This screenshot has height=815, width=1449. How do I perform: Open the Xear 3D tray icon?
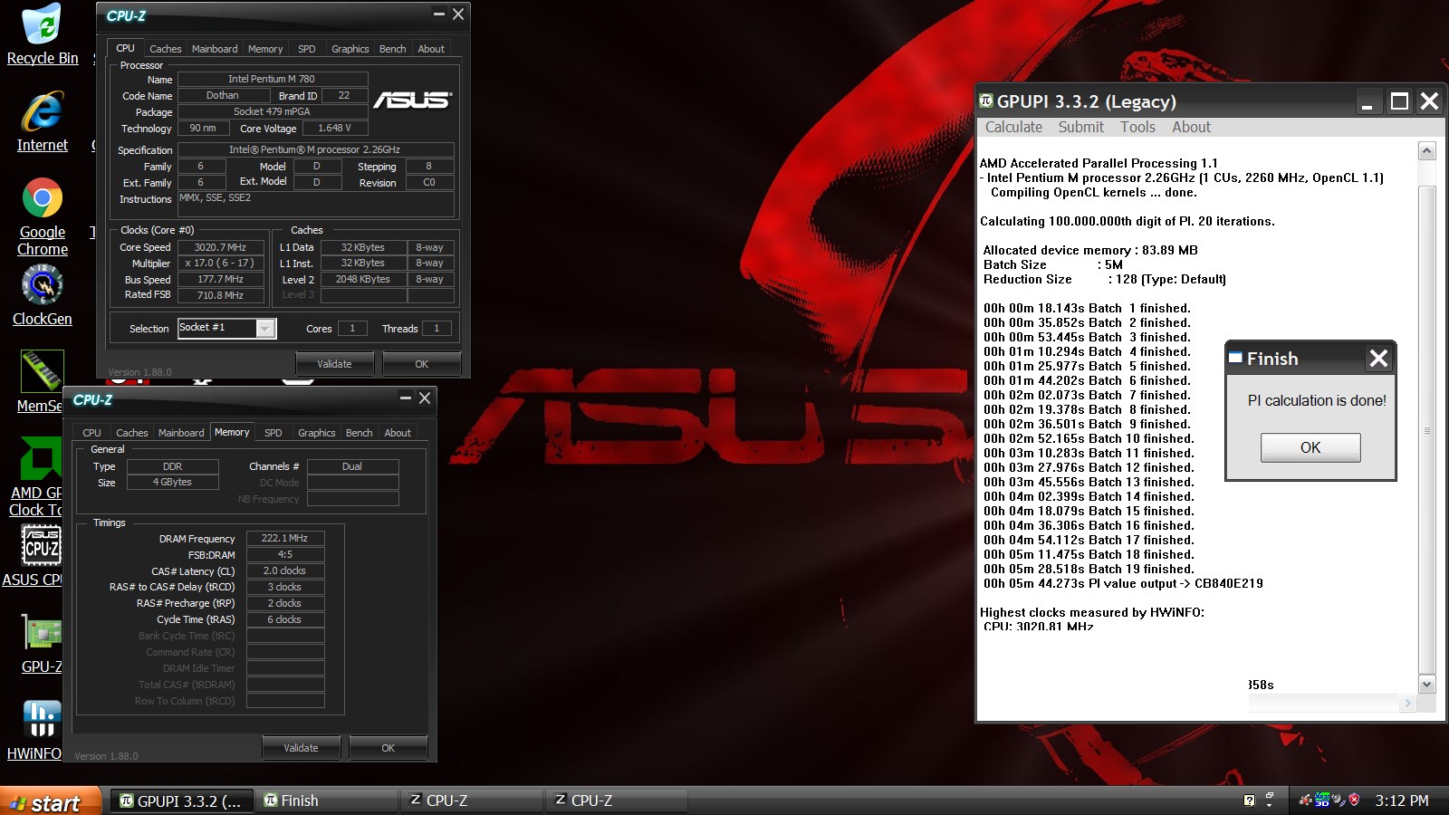click(x=1322, y=800)
